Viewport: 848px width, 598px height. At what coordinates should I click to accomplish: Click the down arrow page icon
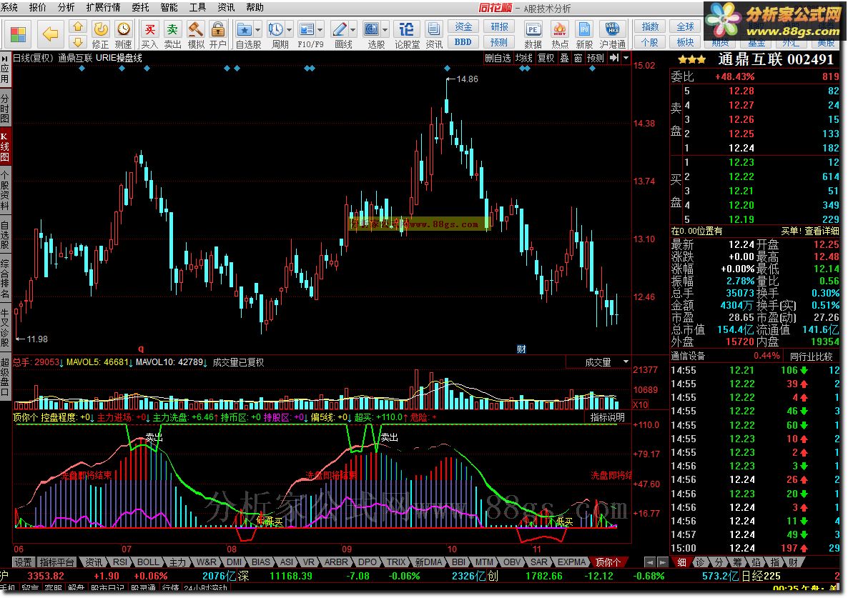pyautogui.click(x=78, y=41)
